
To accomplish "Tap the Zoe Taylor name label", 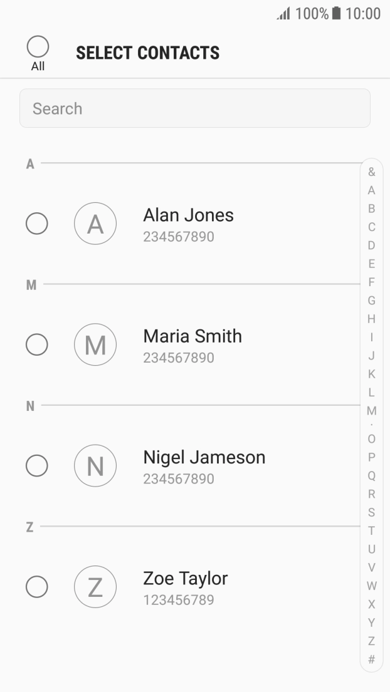I will coord(186,578).
